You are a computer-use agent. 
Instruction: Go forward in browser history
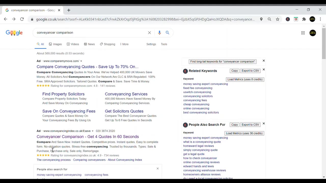(14, 19)
